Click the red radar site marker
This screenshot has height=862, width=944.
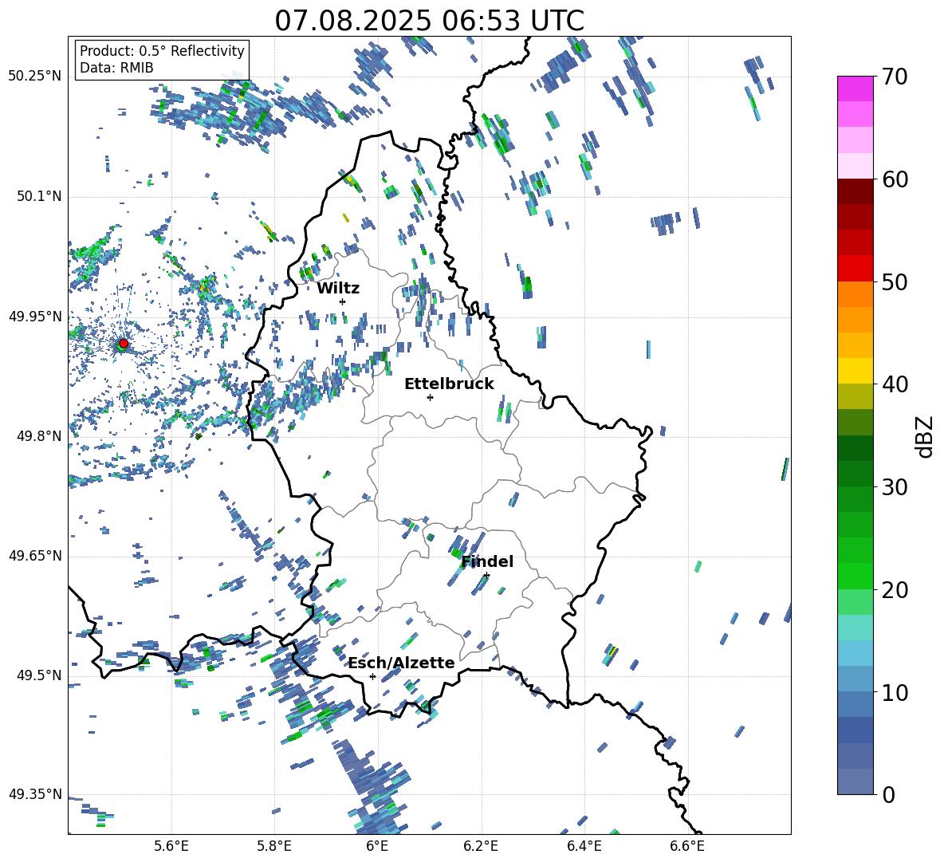[x=124, y=343]
